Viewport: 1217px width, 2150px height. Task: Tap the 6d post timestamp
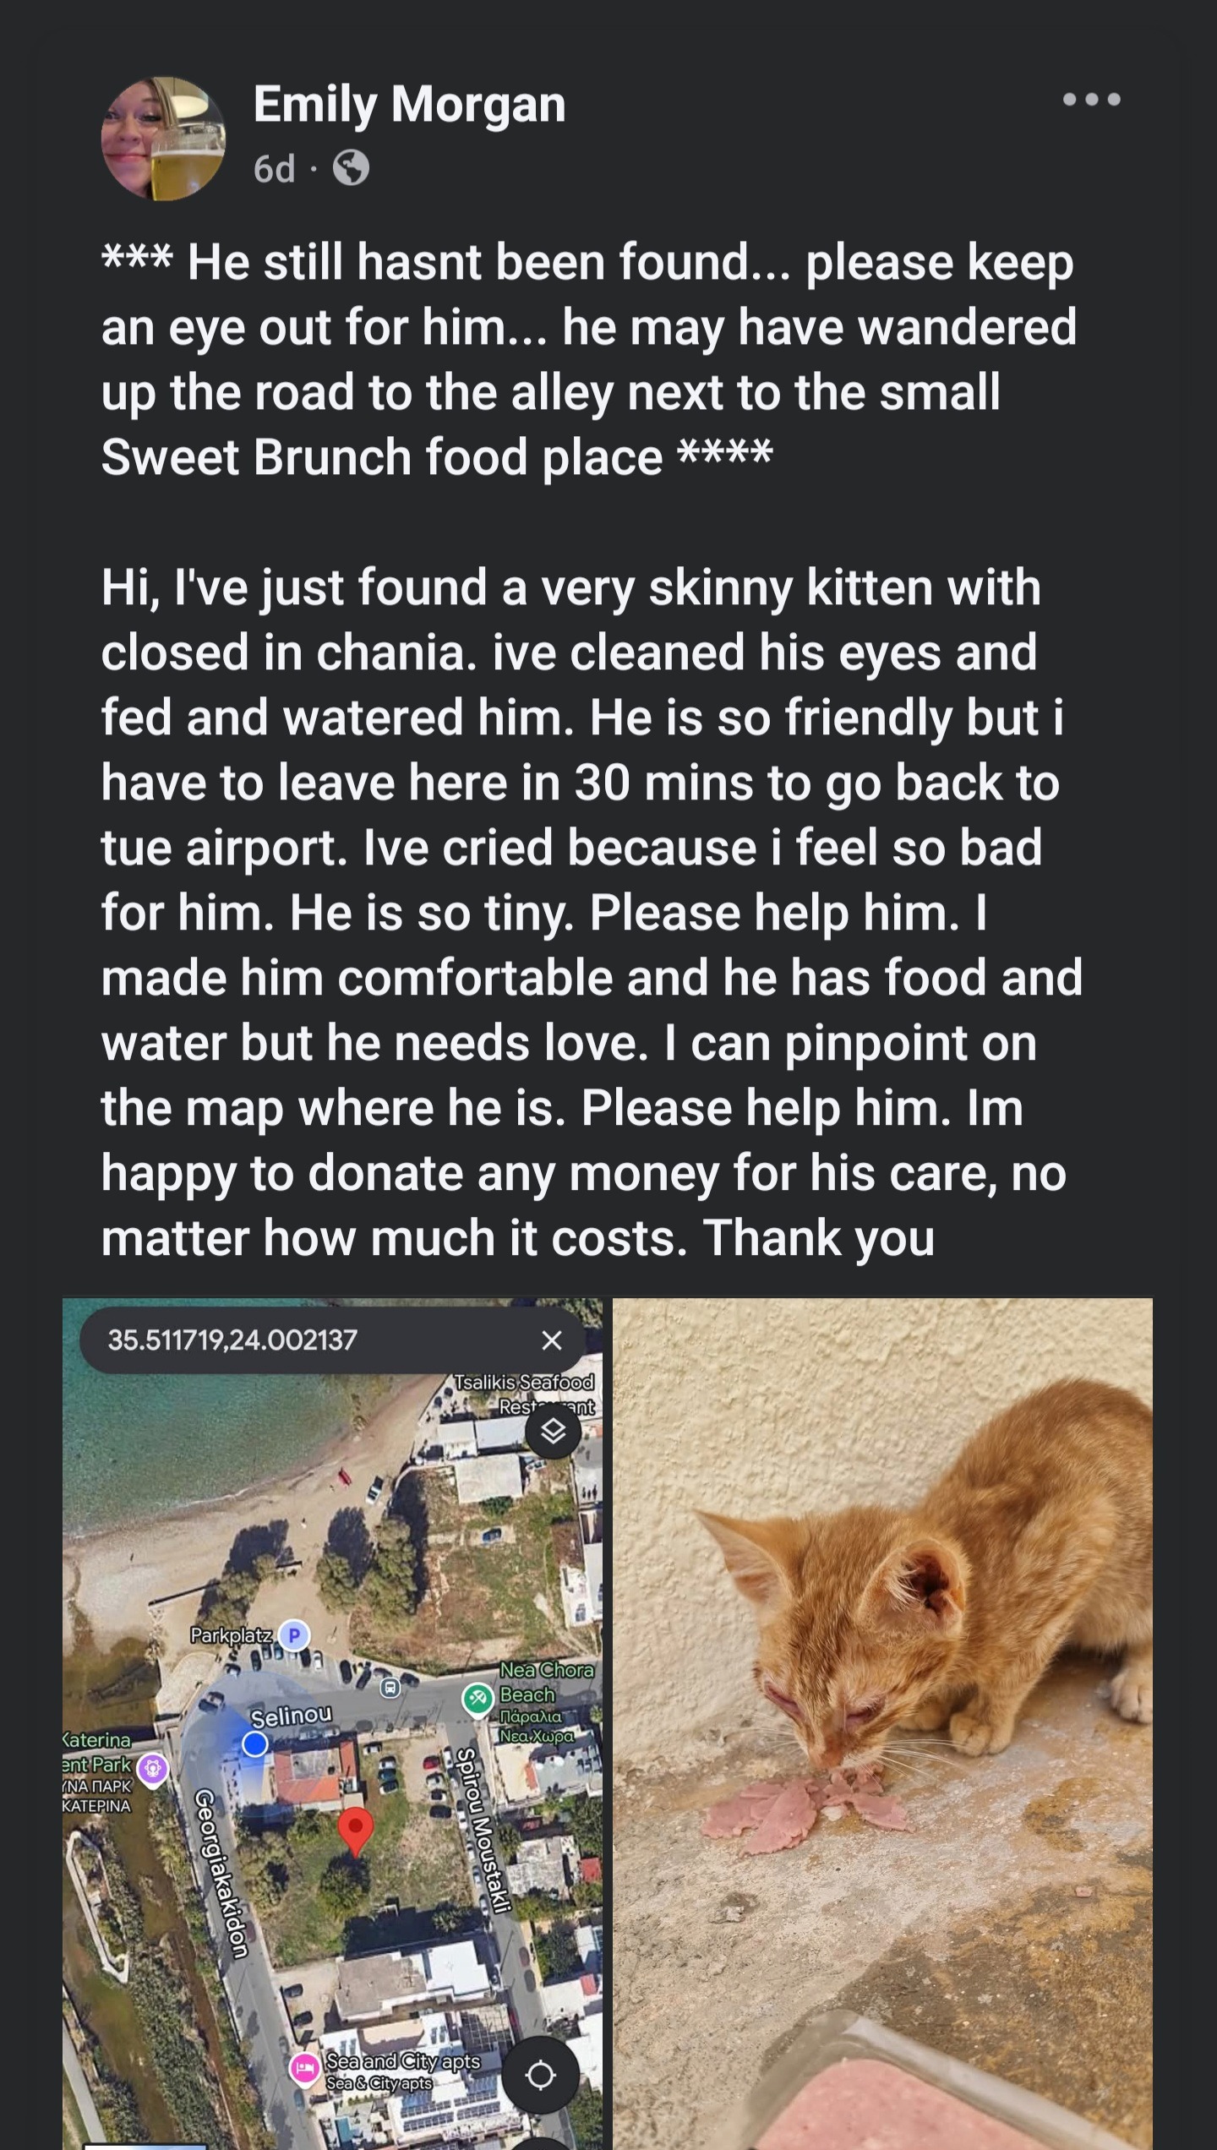click(274, 170)
